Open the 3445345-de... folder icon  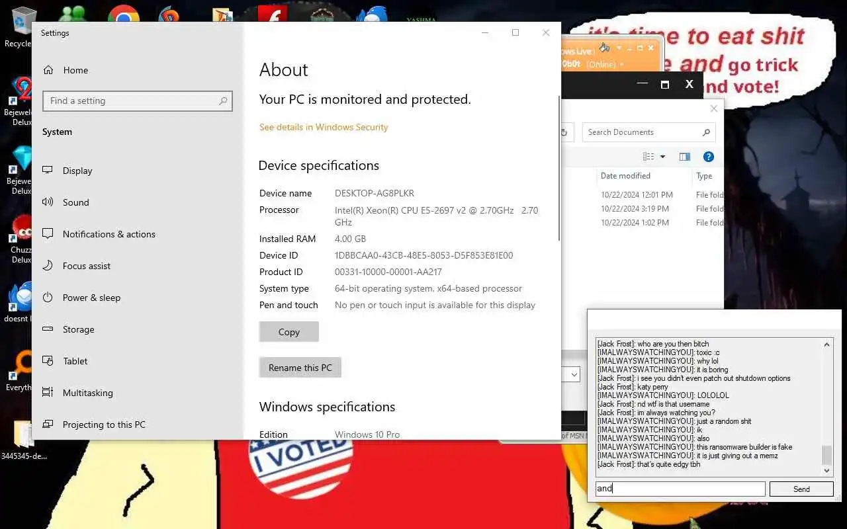pyautogui.click(x=23, y=440)
